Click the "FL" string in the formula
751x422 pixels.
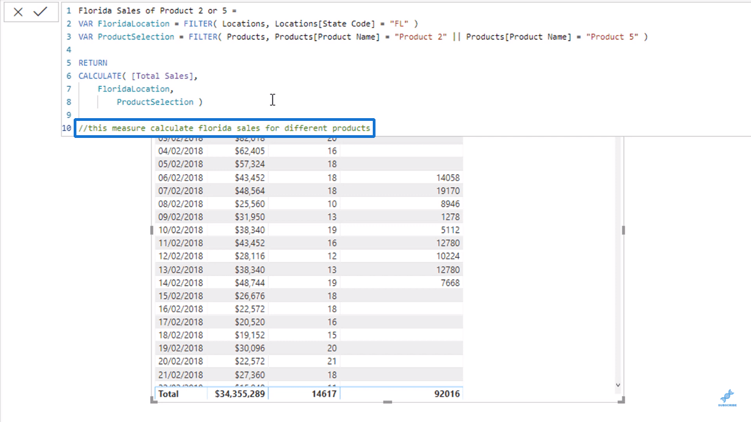coord(399,24)
